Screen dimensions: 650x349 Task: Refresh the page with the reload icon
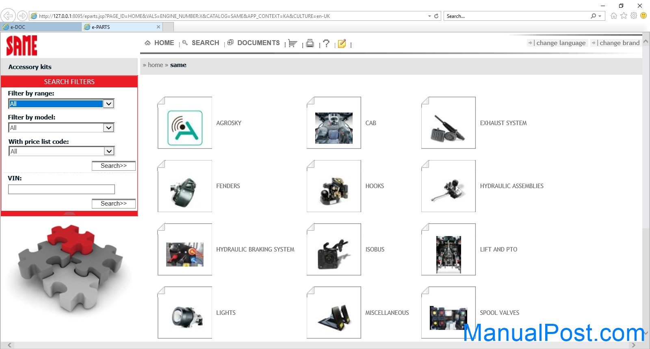coord(436,16)
